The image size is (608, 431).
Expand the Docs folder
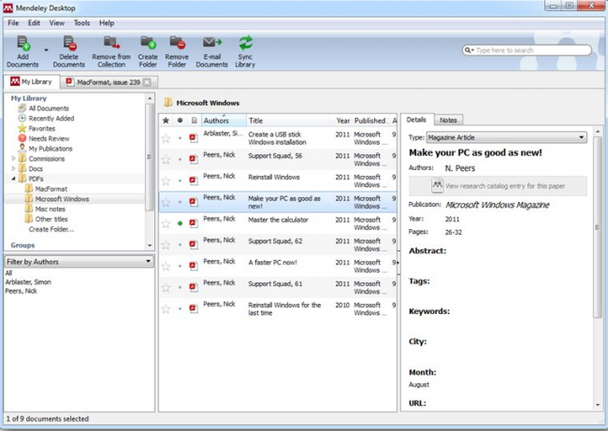(x=14, y=168)
